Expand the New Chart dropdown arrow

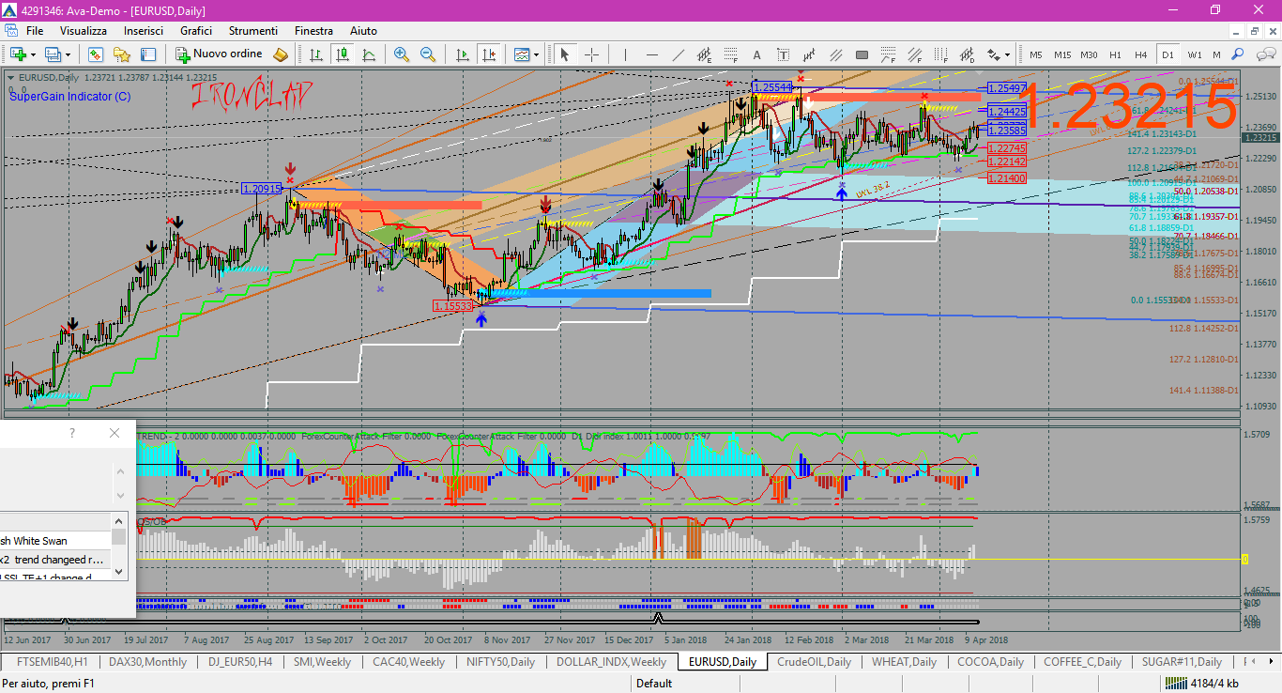(35, 54)
